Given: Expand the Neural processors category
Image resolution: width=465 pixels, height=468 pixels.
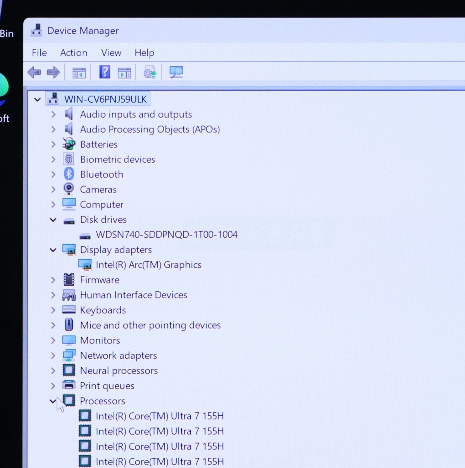Looking at the screenshot, I should (53, 371).
